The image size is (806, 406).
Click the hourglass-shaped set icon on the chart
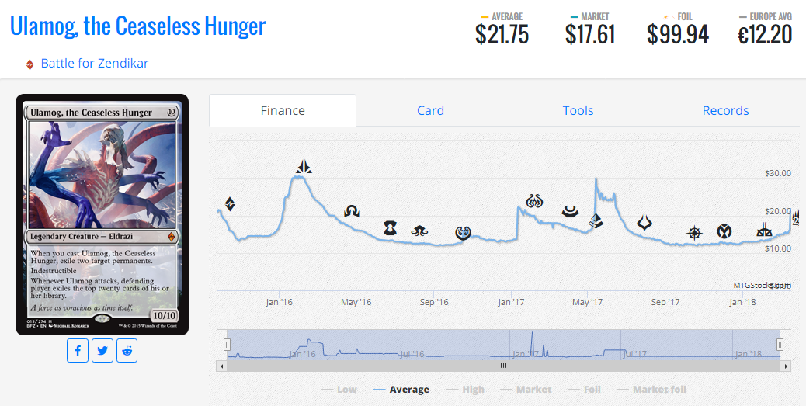[391, 228]
